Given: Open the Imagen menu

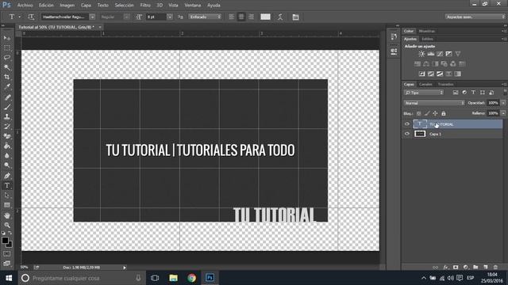Looking at the screenshot, I should coord(67,6).
